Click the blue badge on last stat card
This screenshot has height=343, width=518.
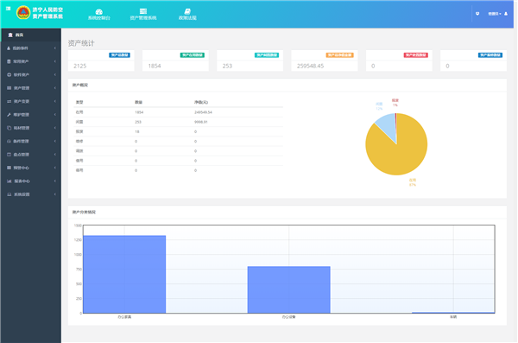click(490, 55)
